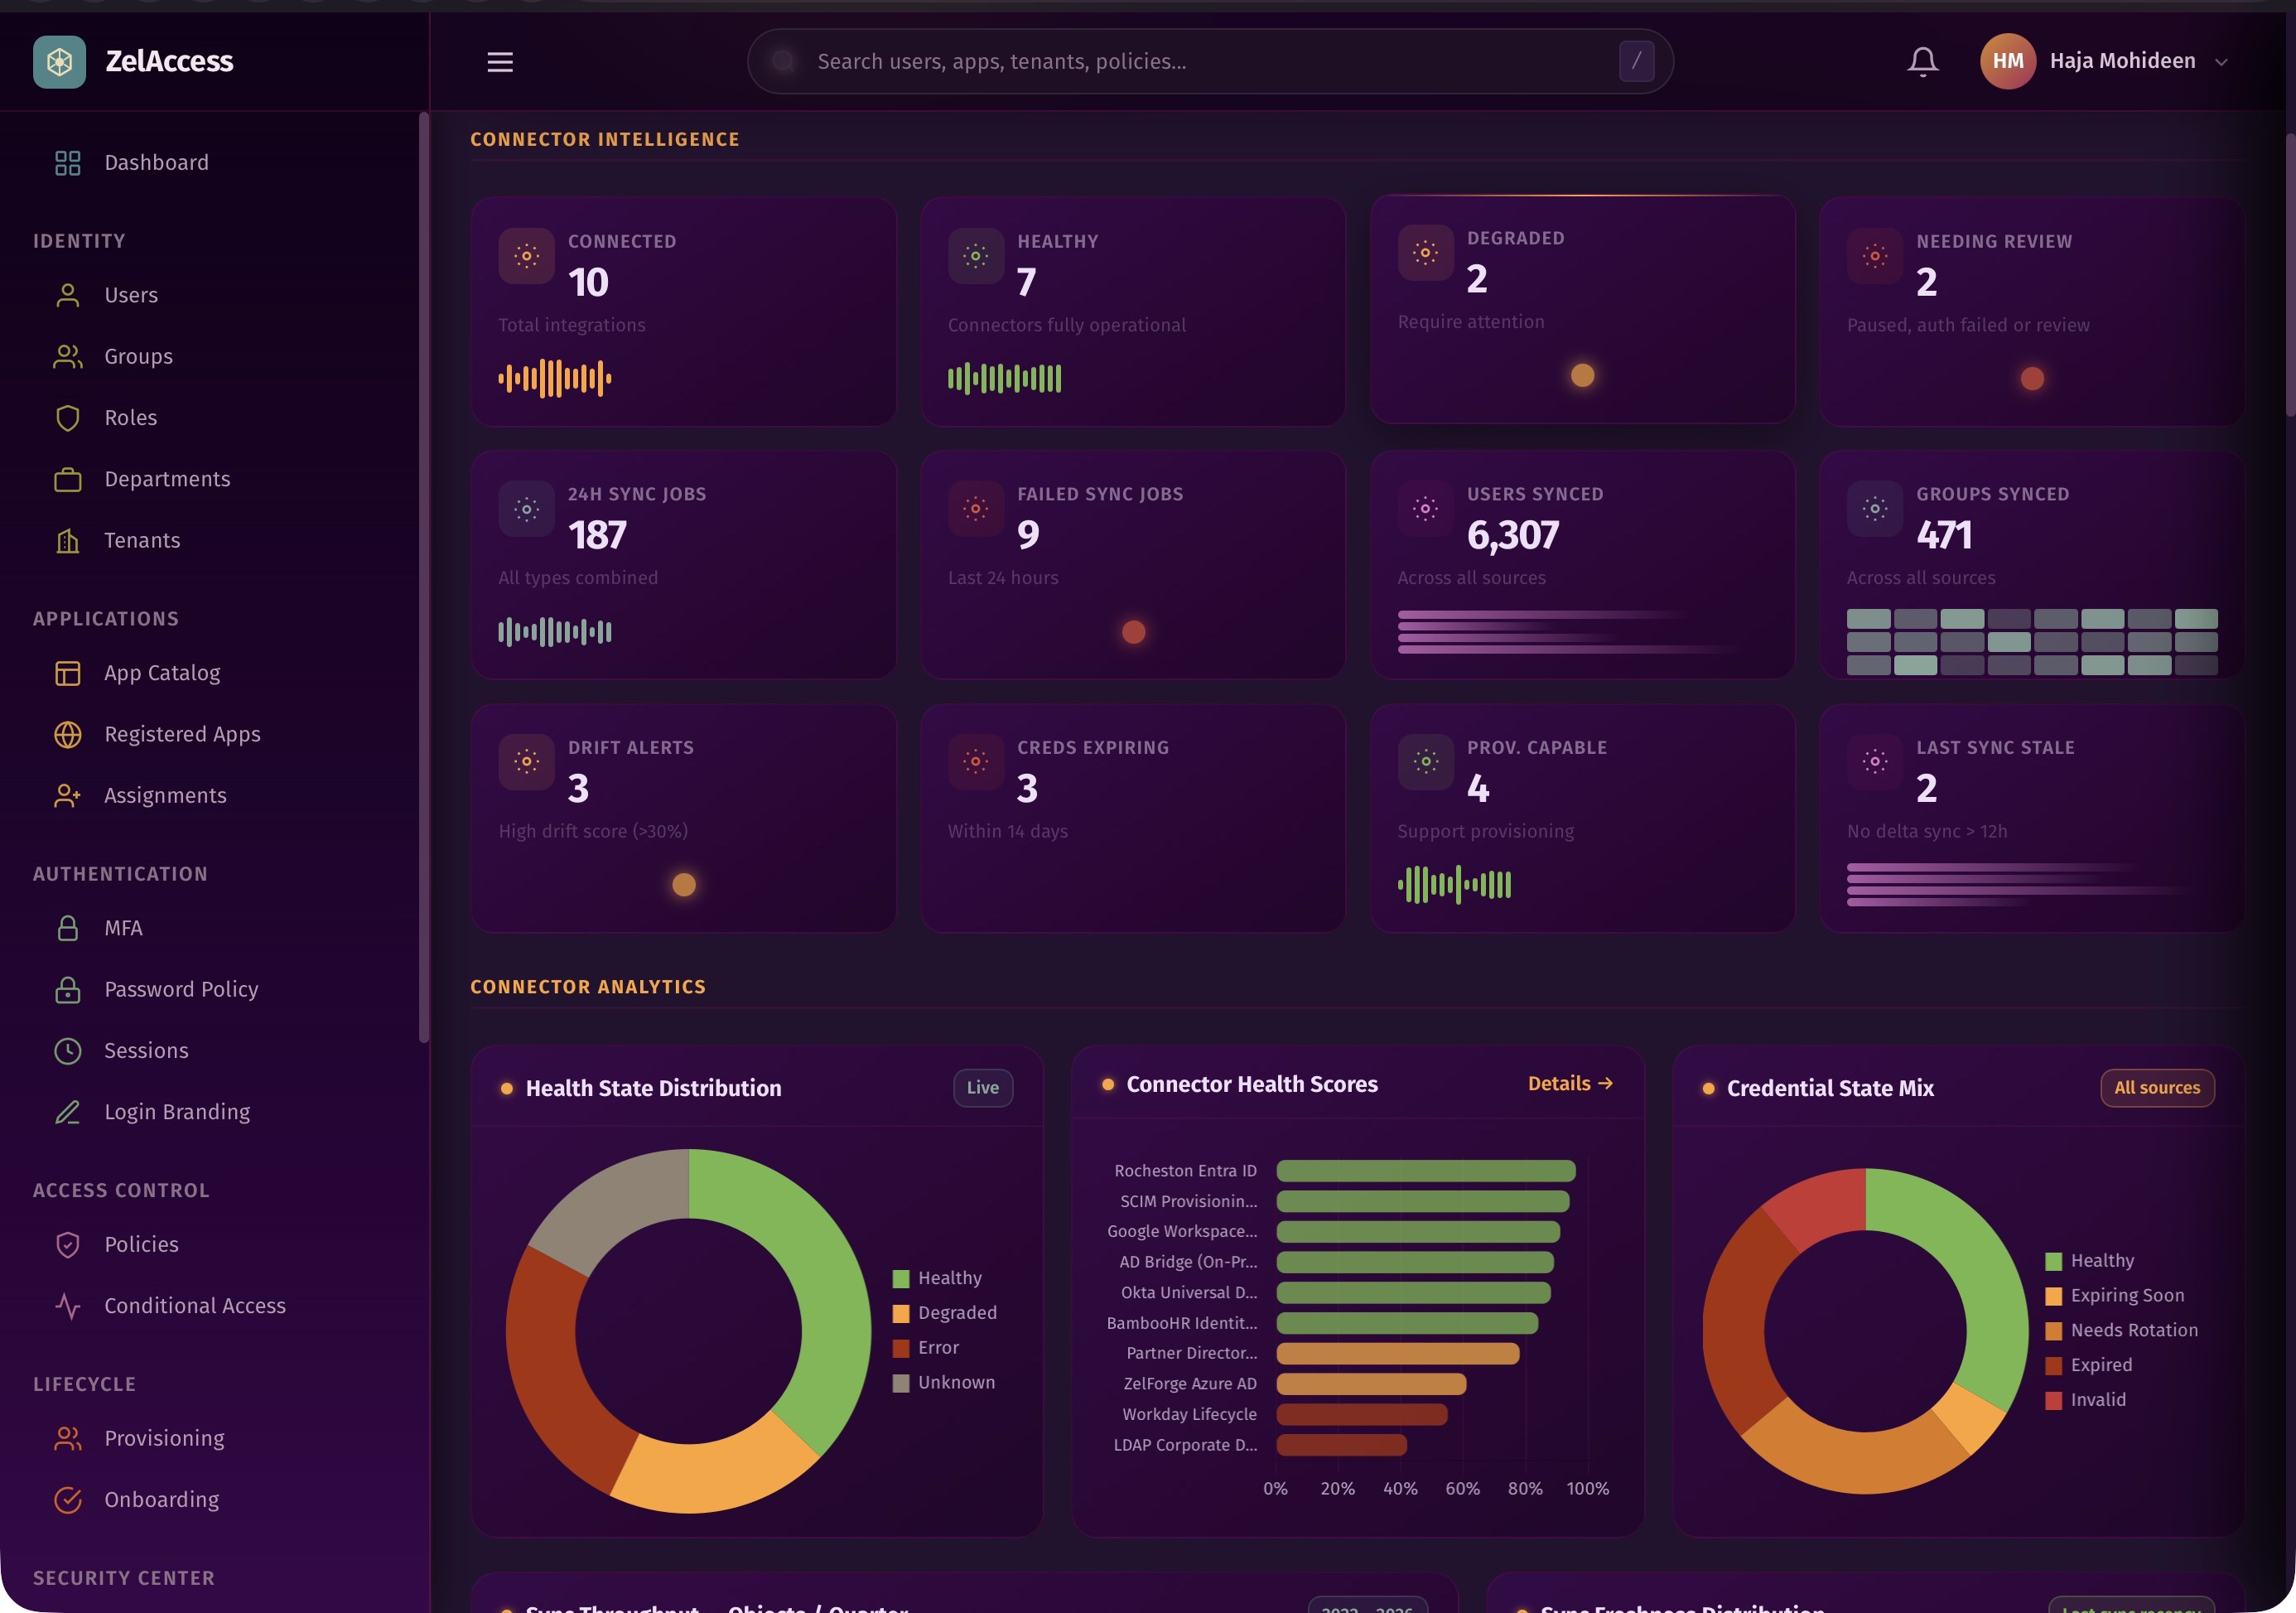Expand the Haja Mohideen user menu chevron
This screenshot has width=2296, height=1613.
point(2221,62)
